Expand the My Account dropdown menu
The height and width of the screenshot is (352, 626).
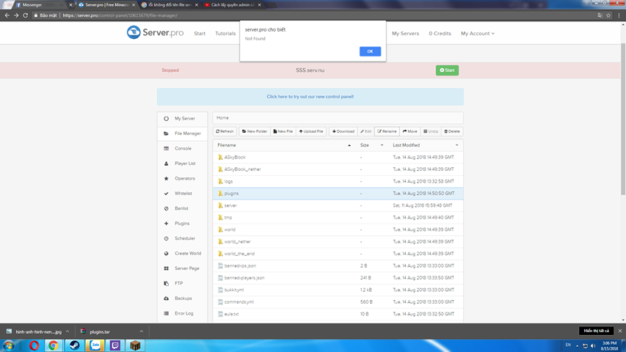click(x=477, y=34)
